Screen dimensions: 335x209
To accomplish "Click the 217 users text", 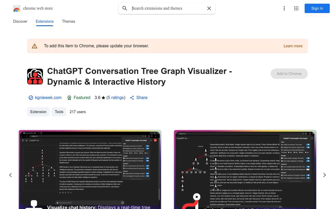I will (x=78, y=112).
